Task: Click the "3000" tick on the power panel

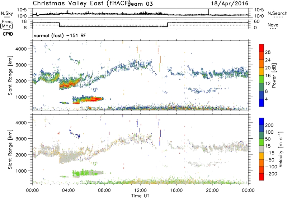Action: pos(21,65)
